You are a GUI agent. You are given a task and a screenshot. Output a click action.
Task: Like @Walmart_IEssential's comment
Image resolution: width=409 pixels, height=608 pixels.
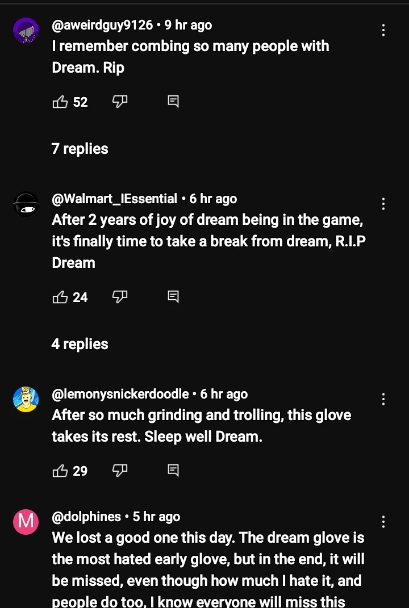point(60,297)
